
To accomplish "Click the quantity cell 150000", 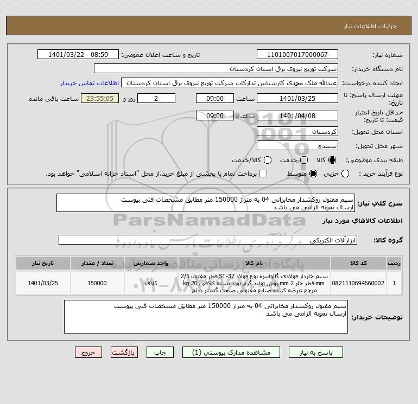I will (x=97, y=283).
